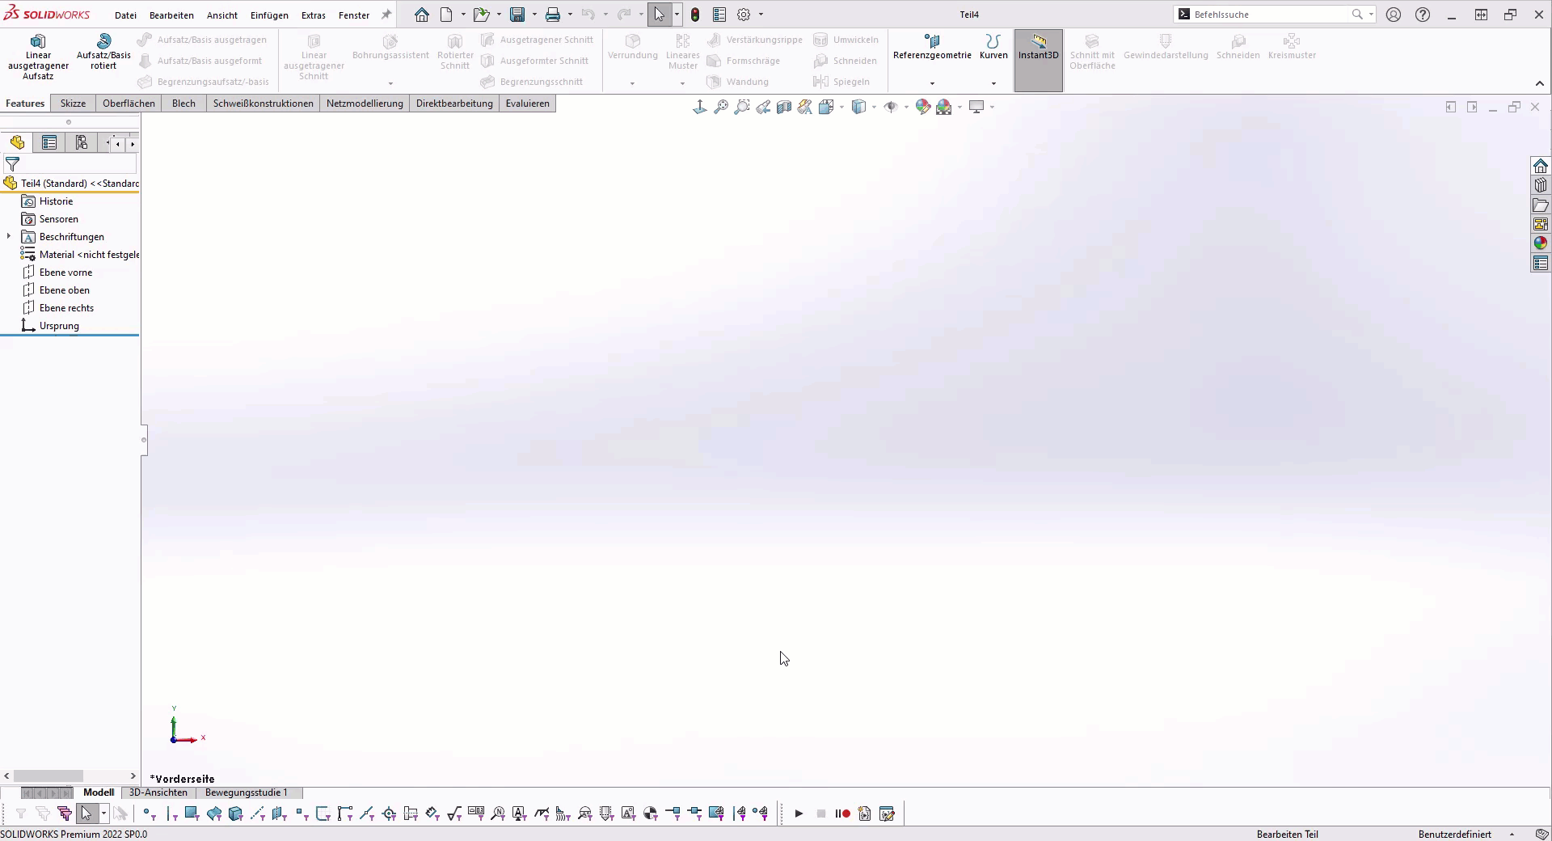
Task: Expand the Beschriftungen tree node
Action: [x=9, y=237]
